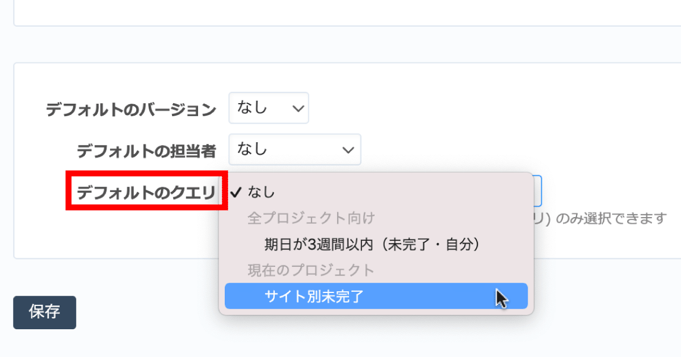Open the デフォルトの担当者 dropdown
Screen dimensions: 681x357
point(295,150)
